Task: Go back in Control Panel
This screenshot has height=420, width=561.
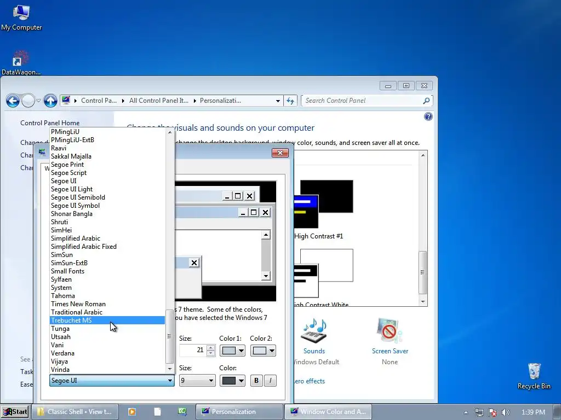Action: tap(13, 101)
